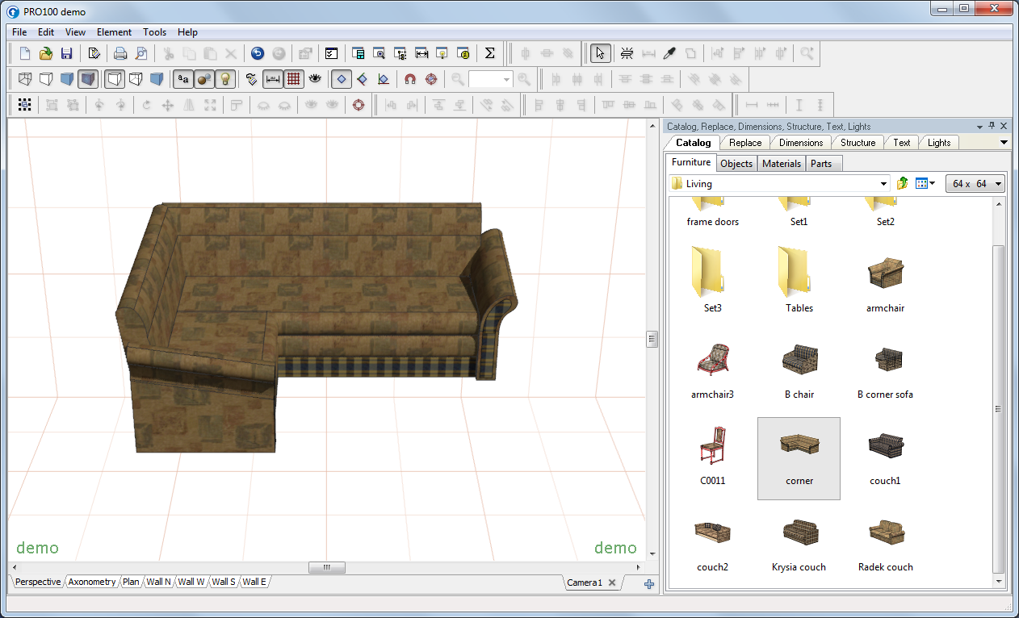Click the viewport horizontal scrollbar thumb
The width and height of the screenshot is (1019, 618).
pos(327,567)
